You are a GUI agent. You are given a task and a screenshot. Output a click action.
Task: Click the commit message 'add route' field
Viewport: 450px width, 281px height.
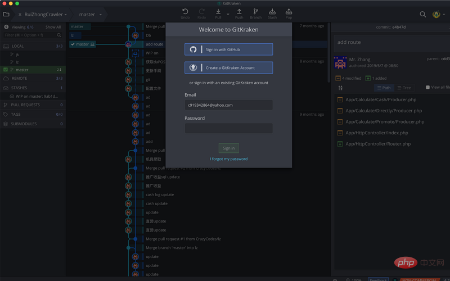pos(391,43)
